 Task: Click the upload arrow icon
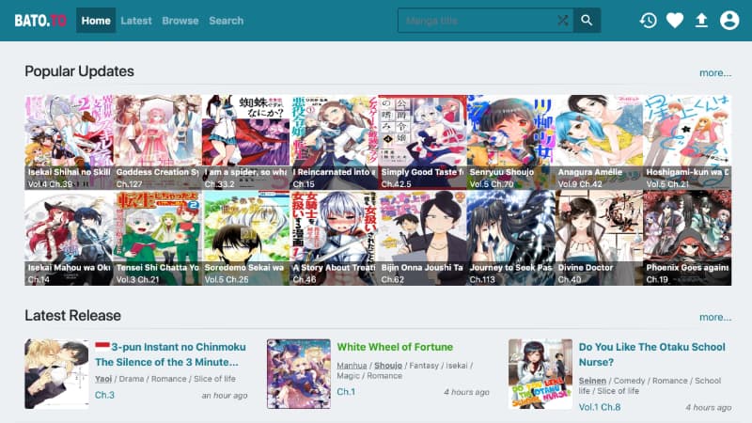pos(701,20)
